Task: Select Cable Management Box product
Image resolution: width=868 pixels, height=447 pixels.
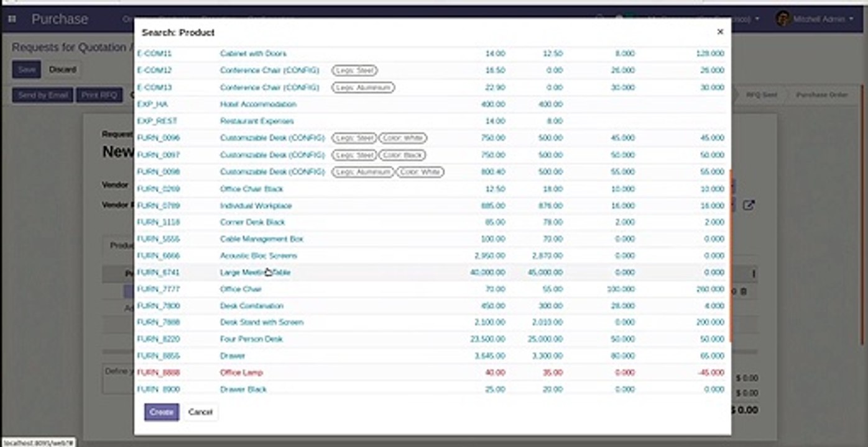Action: [262, 239]
